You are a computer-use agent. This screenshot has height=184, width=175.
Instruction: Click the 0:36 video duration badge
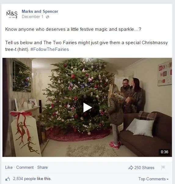pos(164,152)
